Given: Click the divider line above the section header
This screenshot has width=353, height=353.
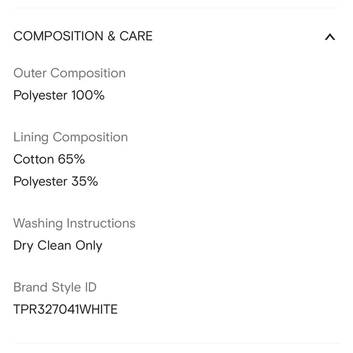Looking at the screenshot, I should (x=177, y=8).
